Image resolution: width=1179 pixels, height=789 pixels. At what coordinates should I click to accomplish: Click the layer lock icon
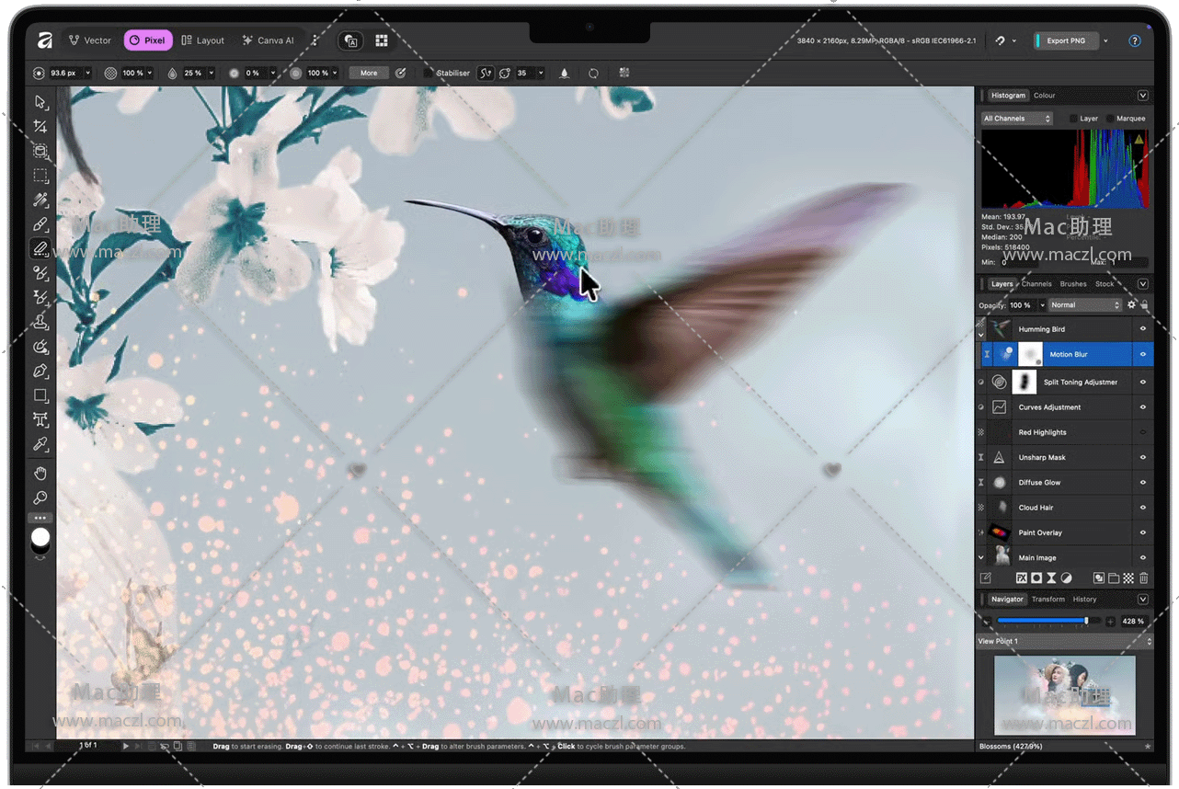click(x=1144, y=304)
